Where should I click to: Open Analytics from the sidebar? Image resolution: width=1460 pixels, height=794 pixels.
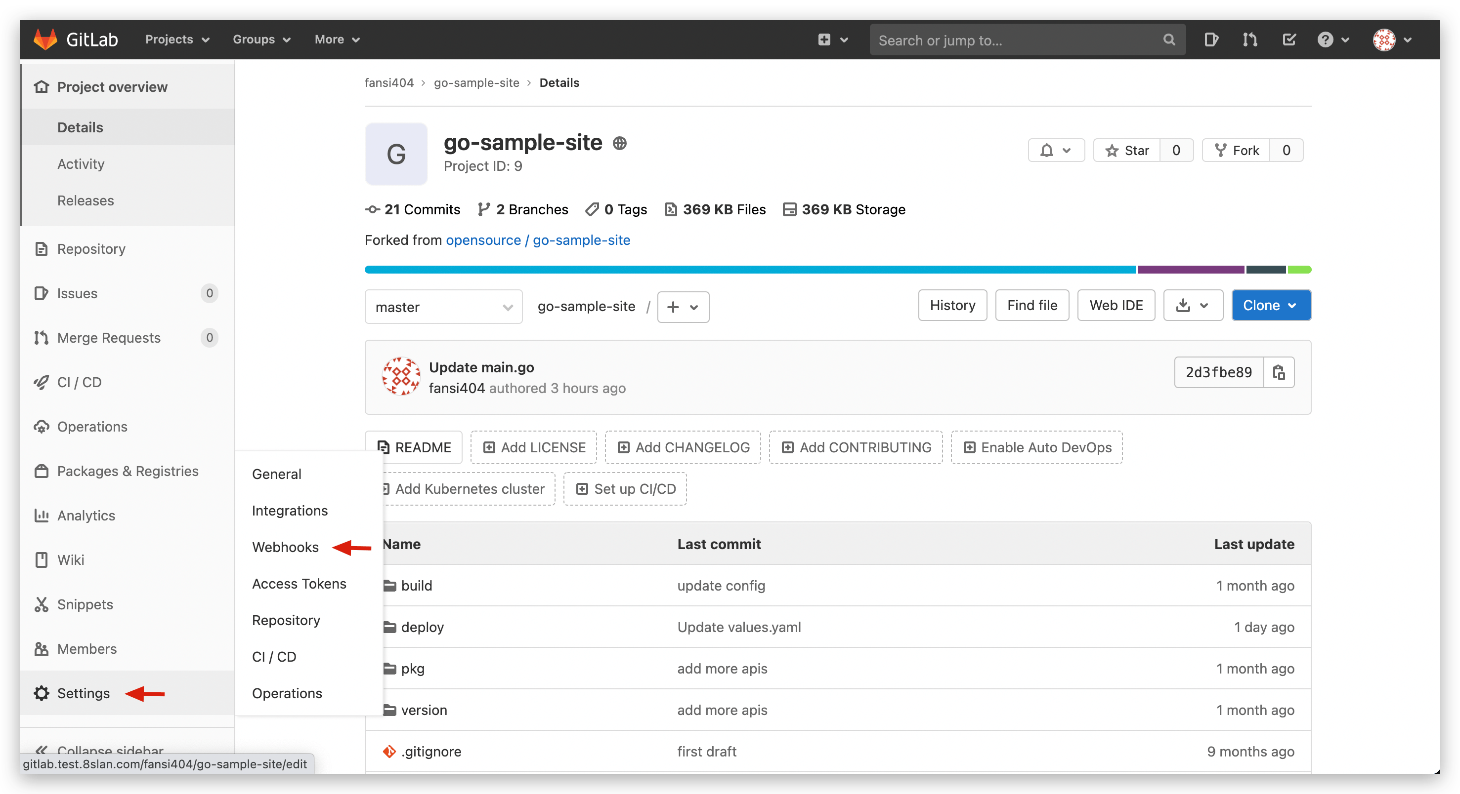86,516
